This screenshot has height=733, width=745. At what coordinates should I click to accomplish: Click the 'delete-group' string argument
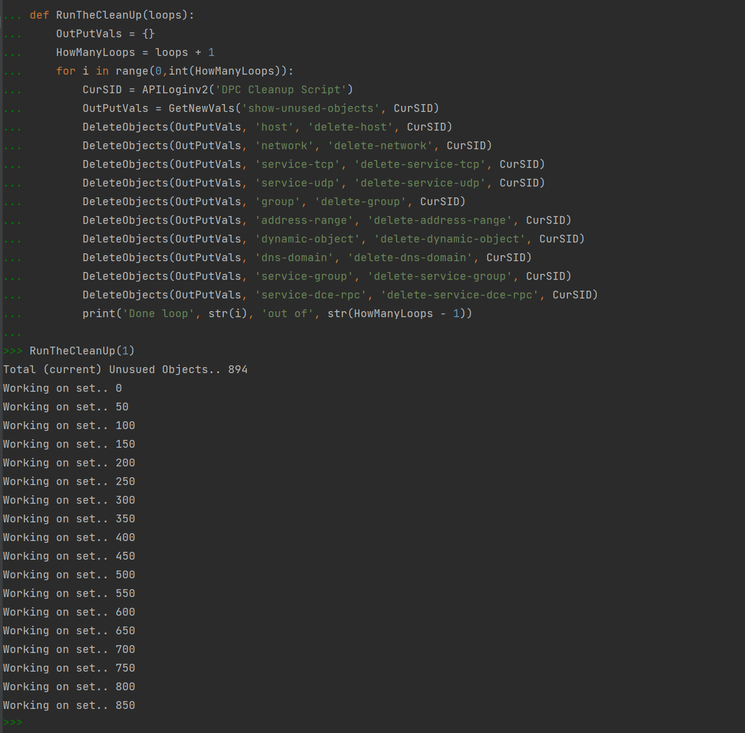pos(362,202)
